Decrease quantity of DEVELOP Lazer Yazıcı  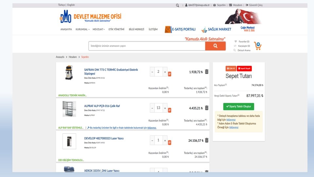point(152,141)
